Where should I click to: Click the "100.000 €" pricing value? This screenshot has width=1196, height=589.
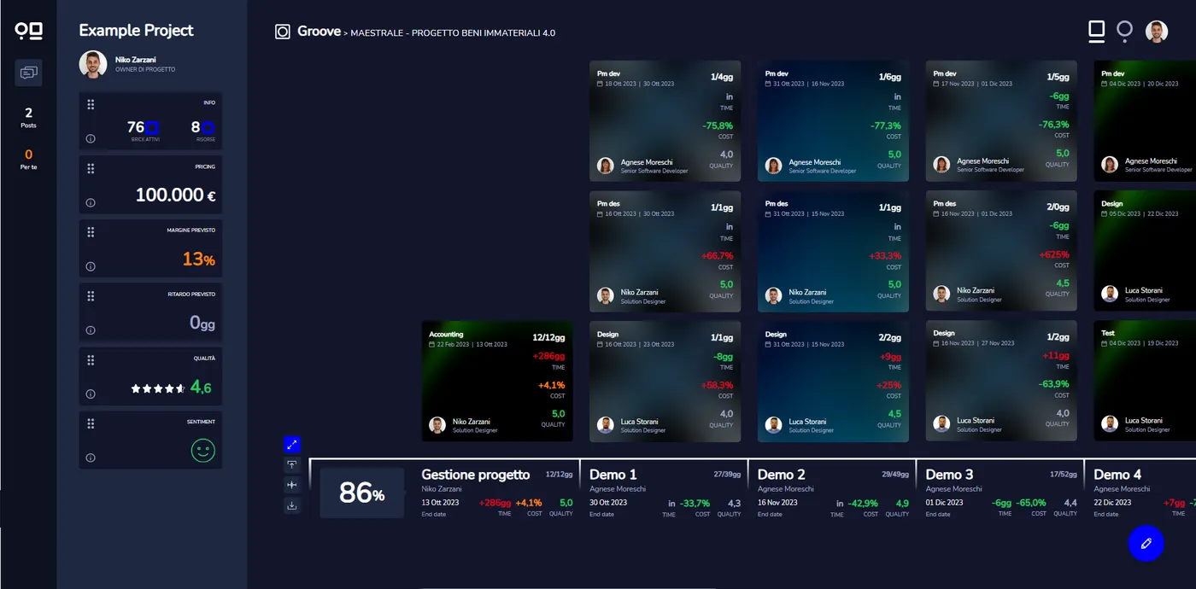pyautogui.click(x=175, y=195)
